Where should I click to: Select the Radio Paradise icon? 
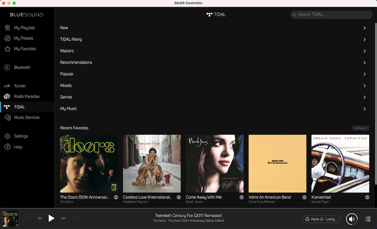click(x=7, y=96)
